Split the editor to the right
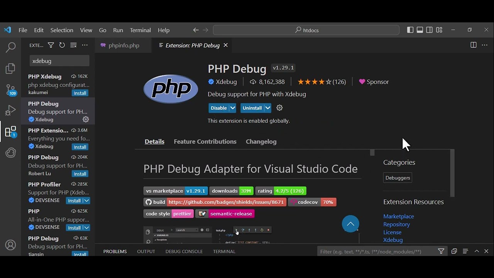This screenshot has height=278, width=494. pyautogui.click(x=473, y=45)
